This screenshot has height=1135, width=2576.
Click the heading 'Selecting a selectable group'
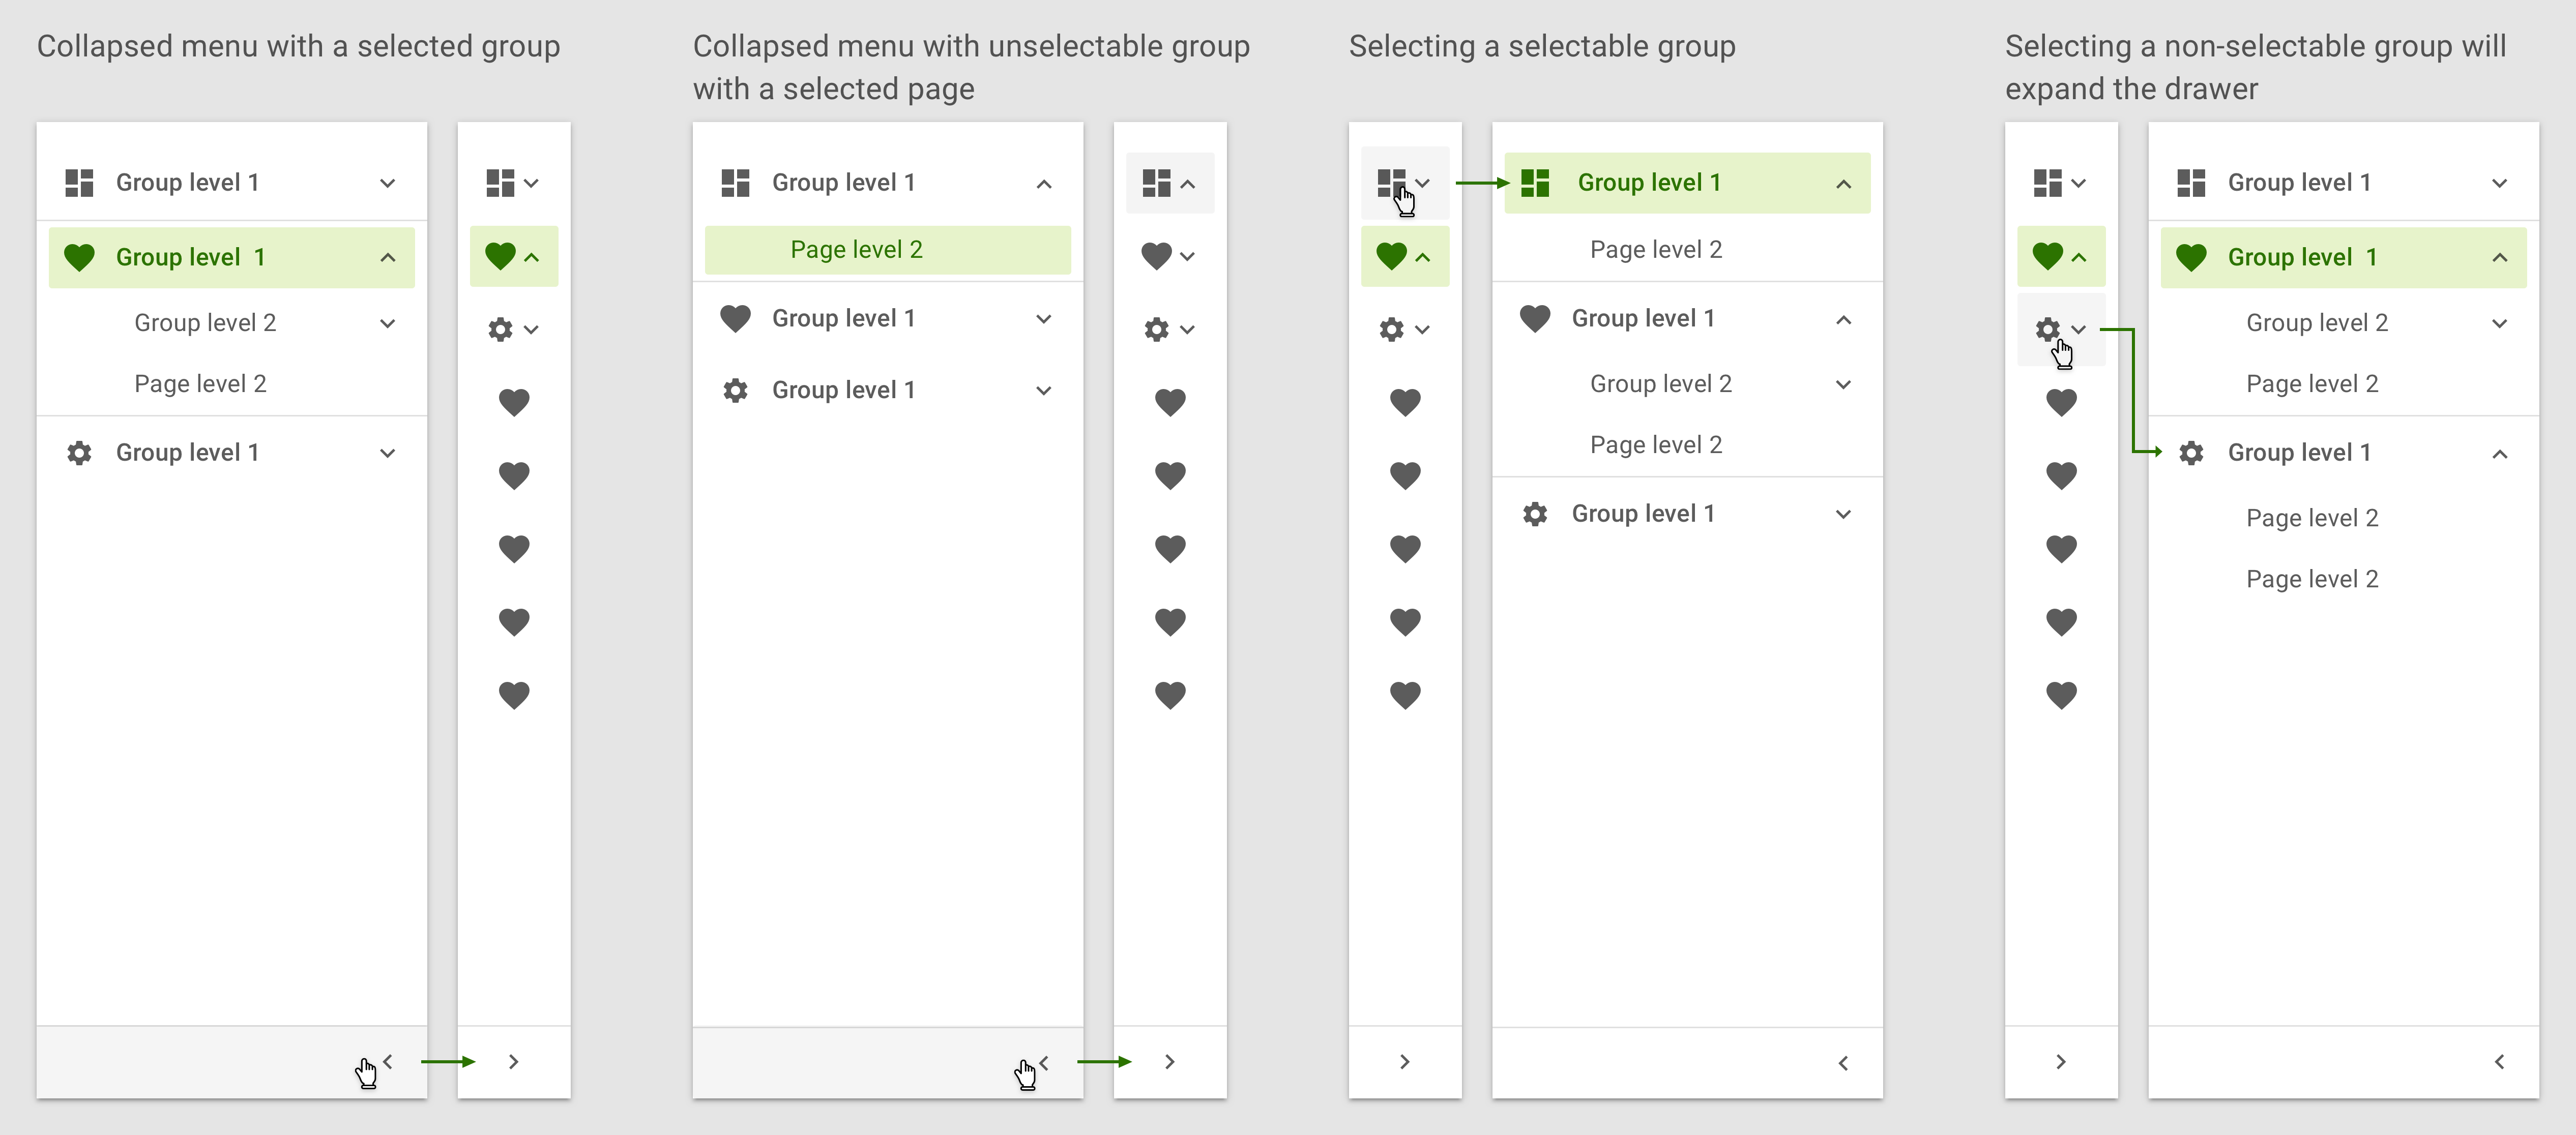(1542, 46)
